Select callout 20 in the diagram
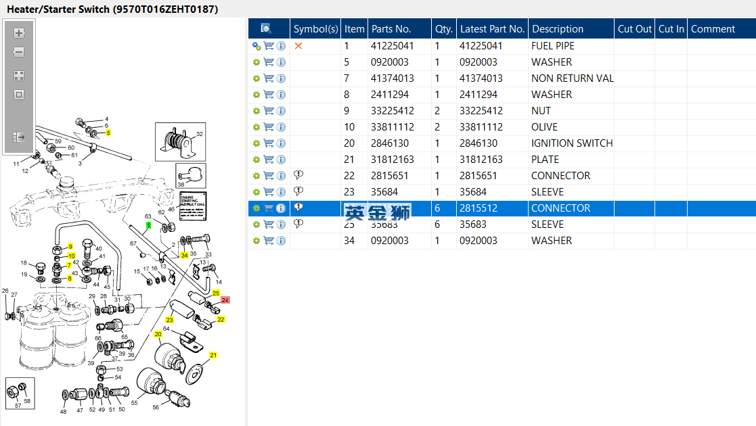This screenshot has height=426, width=756. 158,334
